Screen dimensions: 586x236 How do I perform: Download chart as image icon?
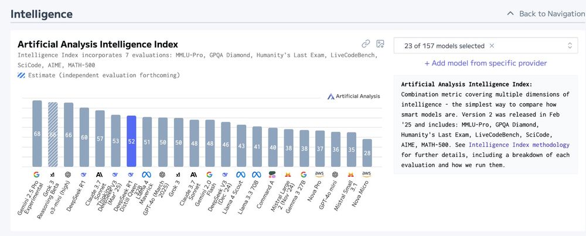pyautogui.click(x=380, y=44)
